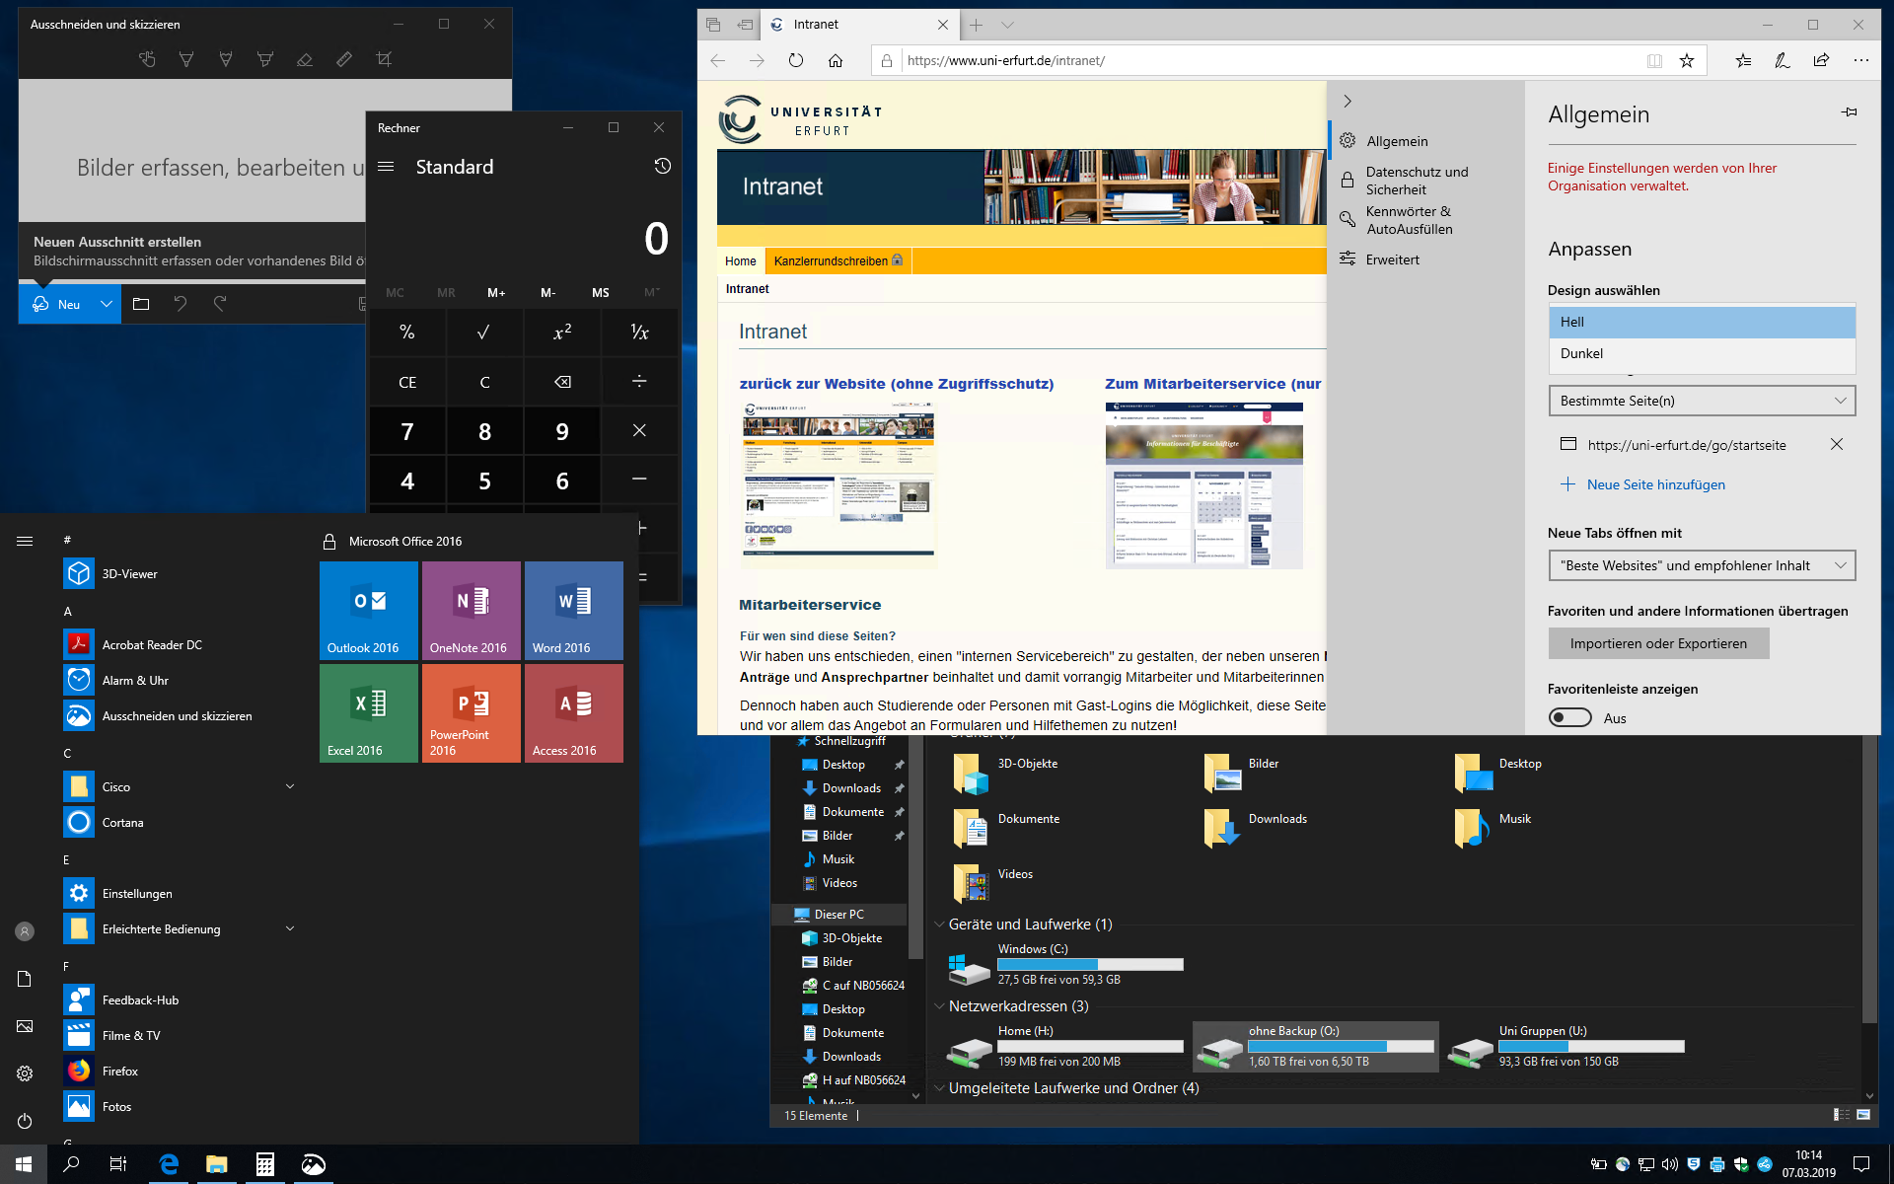Select the eraser tool in Ausschneiden und skizzieren
Image resolution: width=1894 pixels, height=1184 pixels.
tap(305, 60)
